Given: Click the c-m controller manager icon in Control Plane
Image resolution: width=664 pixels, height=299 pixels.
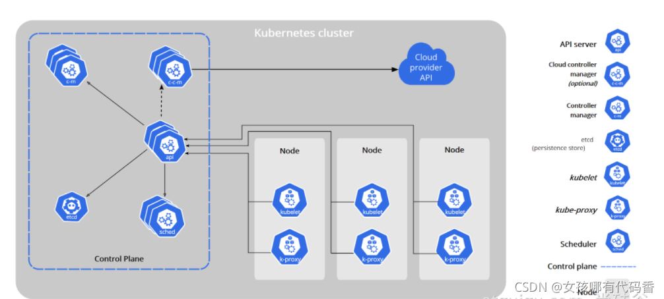Looking at the screenshot, I should pyautogui.click(x=67, y=66).
